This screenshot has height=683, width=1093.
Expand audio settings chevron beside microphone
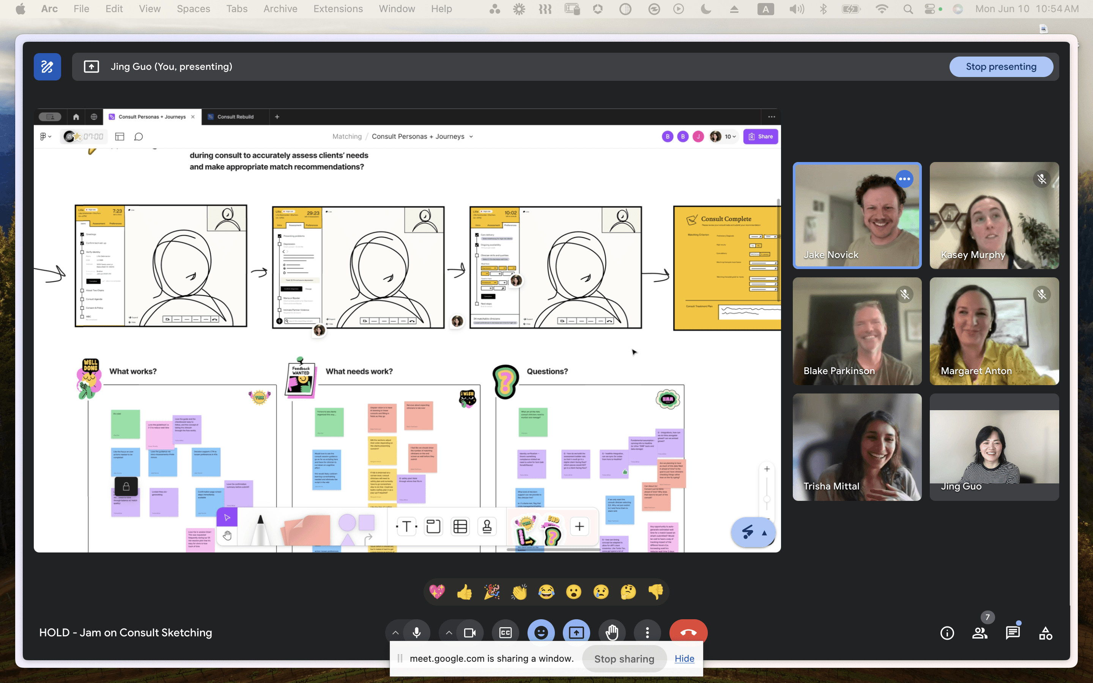pos(395,633)
